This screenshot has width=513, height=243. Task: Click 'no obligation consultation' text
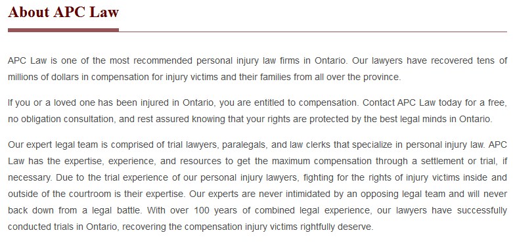coord(62,119)
